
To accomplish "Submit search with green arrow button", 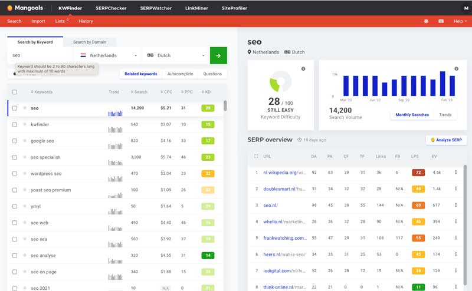I will tap(218, 55).
